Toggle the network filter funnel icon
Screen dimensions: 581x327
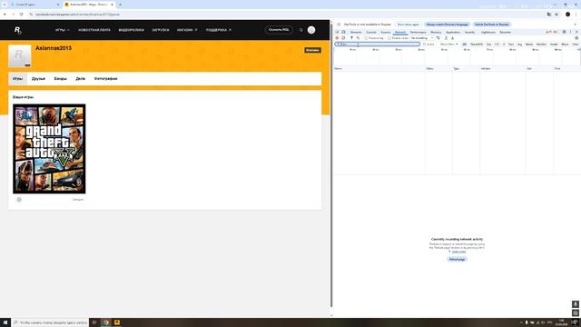click(x=351, y=38)
